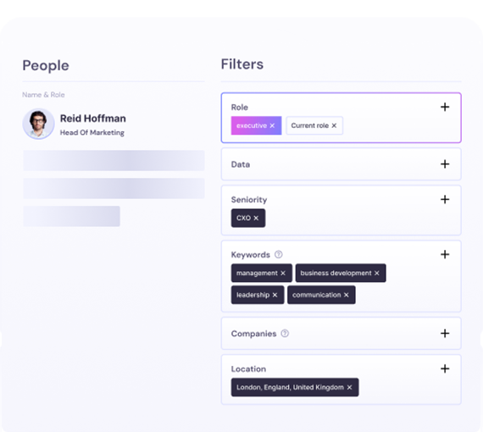Select the executive role chip

[x=252, y=125]
